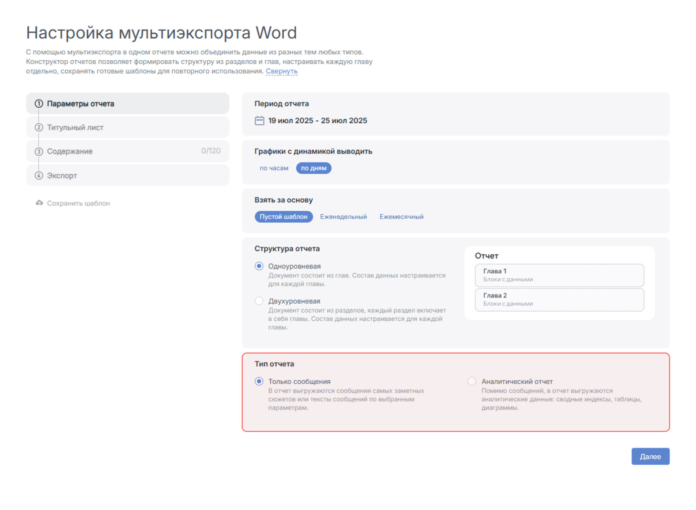Click step 2 circle icon Титульный лист
Viewport: 696px width, 510px height.
39,127
